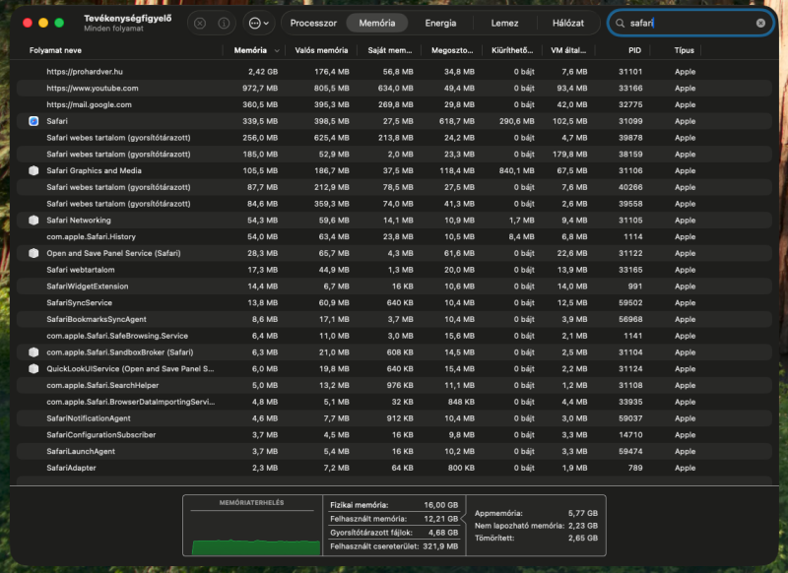Viewport: 788px width, 573px height.
Task: Open the Hálózat tab
Action: pos(568,23)
